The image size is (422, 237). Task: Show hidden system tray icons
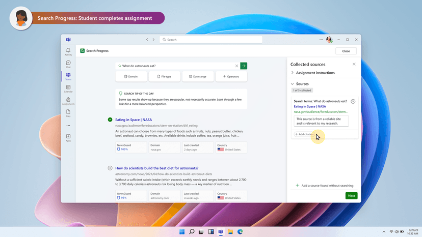coord(384,231)
